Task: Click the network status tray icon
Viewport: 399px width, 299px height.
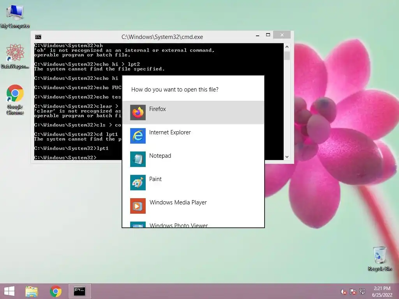Action: point(362,292)
